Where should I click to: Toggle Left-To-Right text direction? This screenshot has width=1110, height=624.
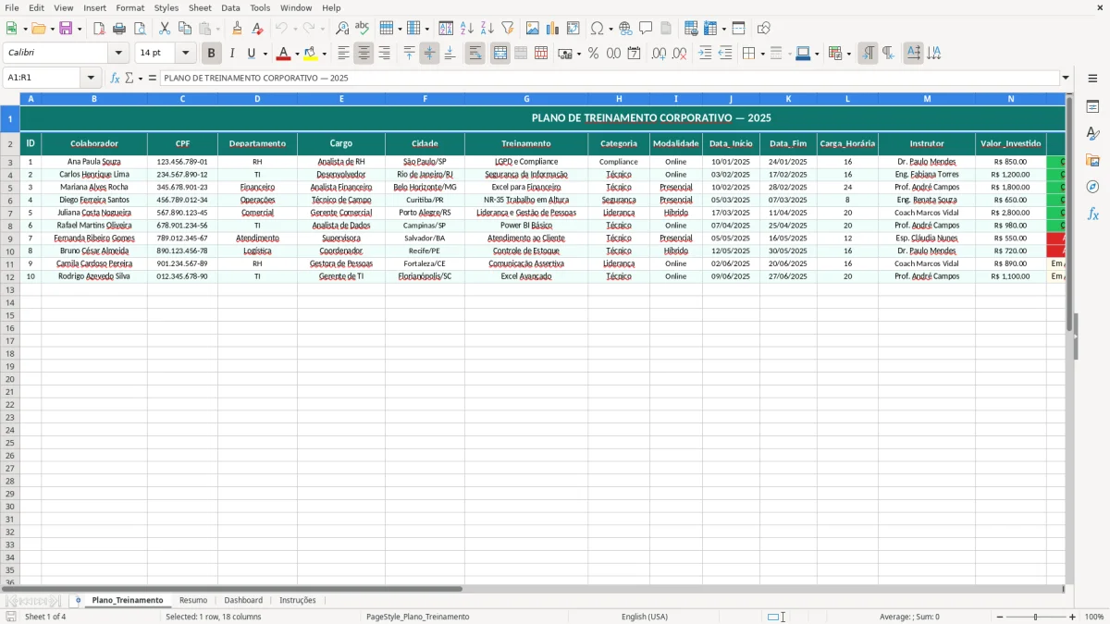[868, 54]
